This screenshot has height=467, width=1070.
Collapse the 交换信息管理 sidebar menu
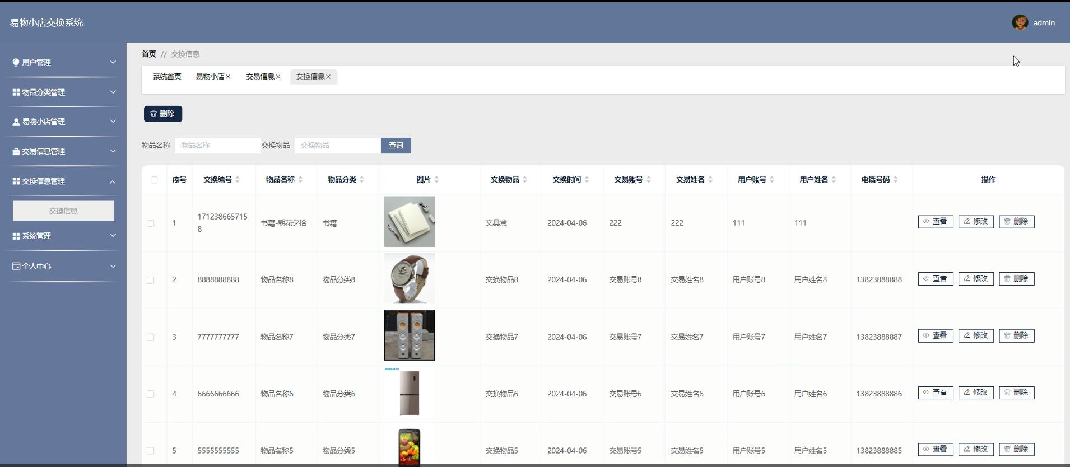[x=63, y=181]
